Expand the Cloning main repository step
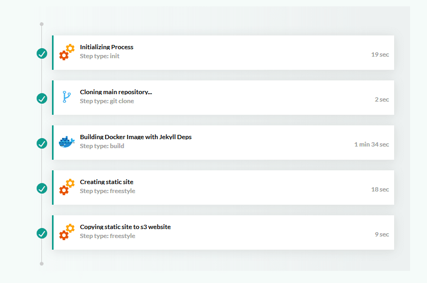Viewport: 427px width, 283px height. point(116,92)
